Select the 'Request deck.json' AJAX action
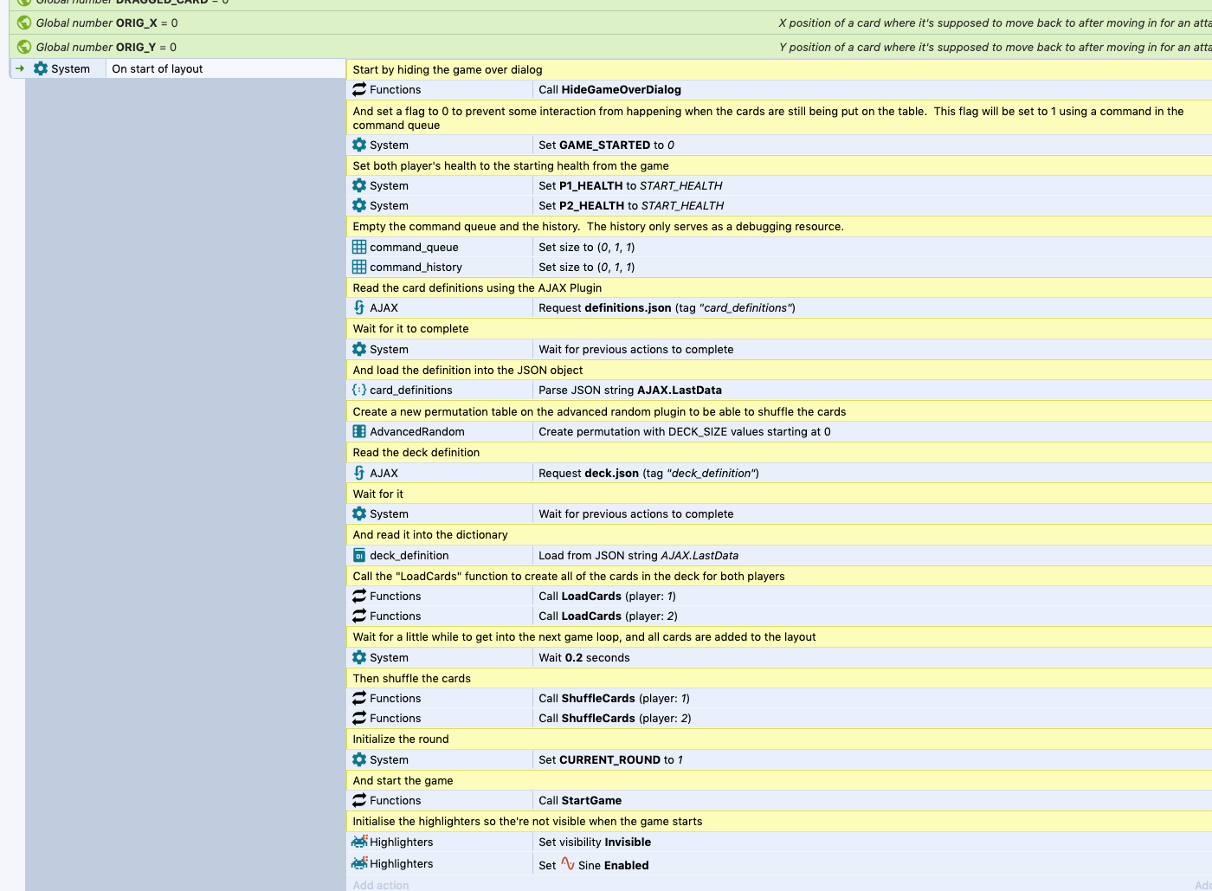Viewport: 1212px width, 891px height. click(648, 473)
